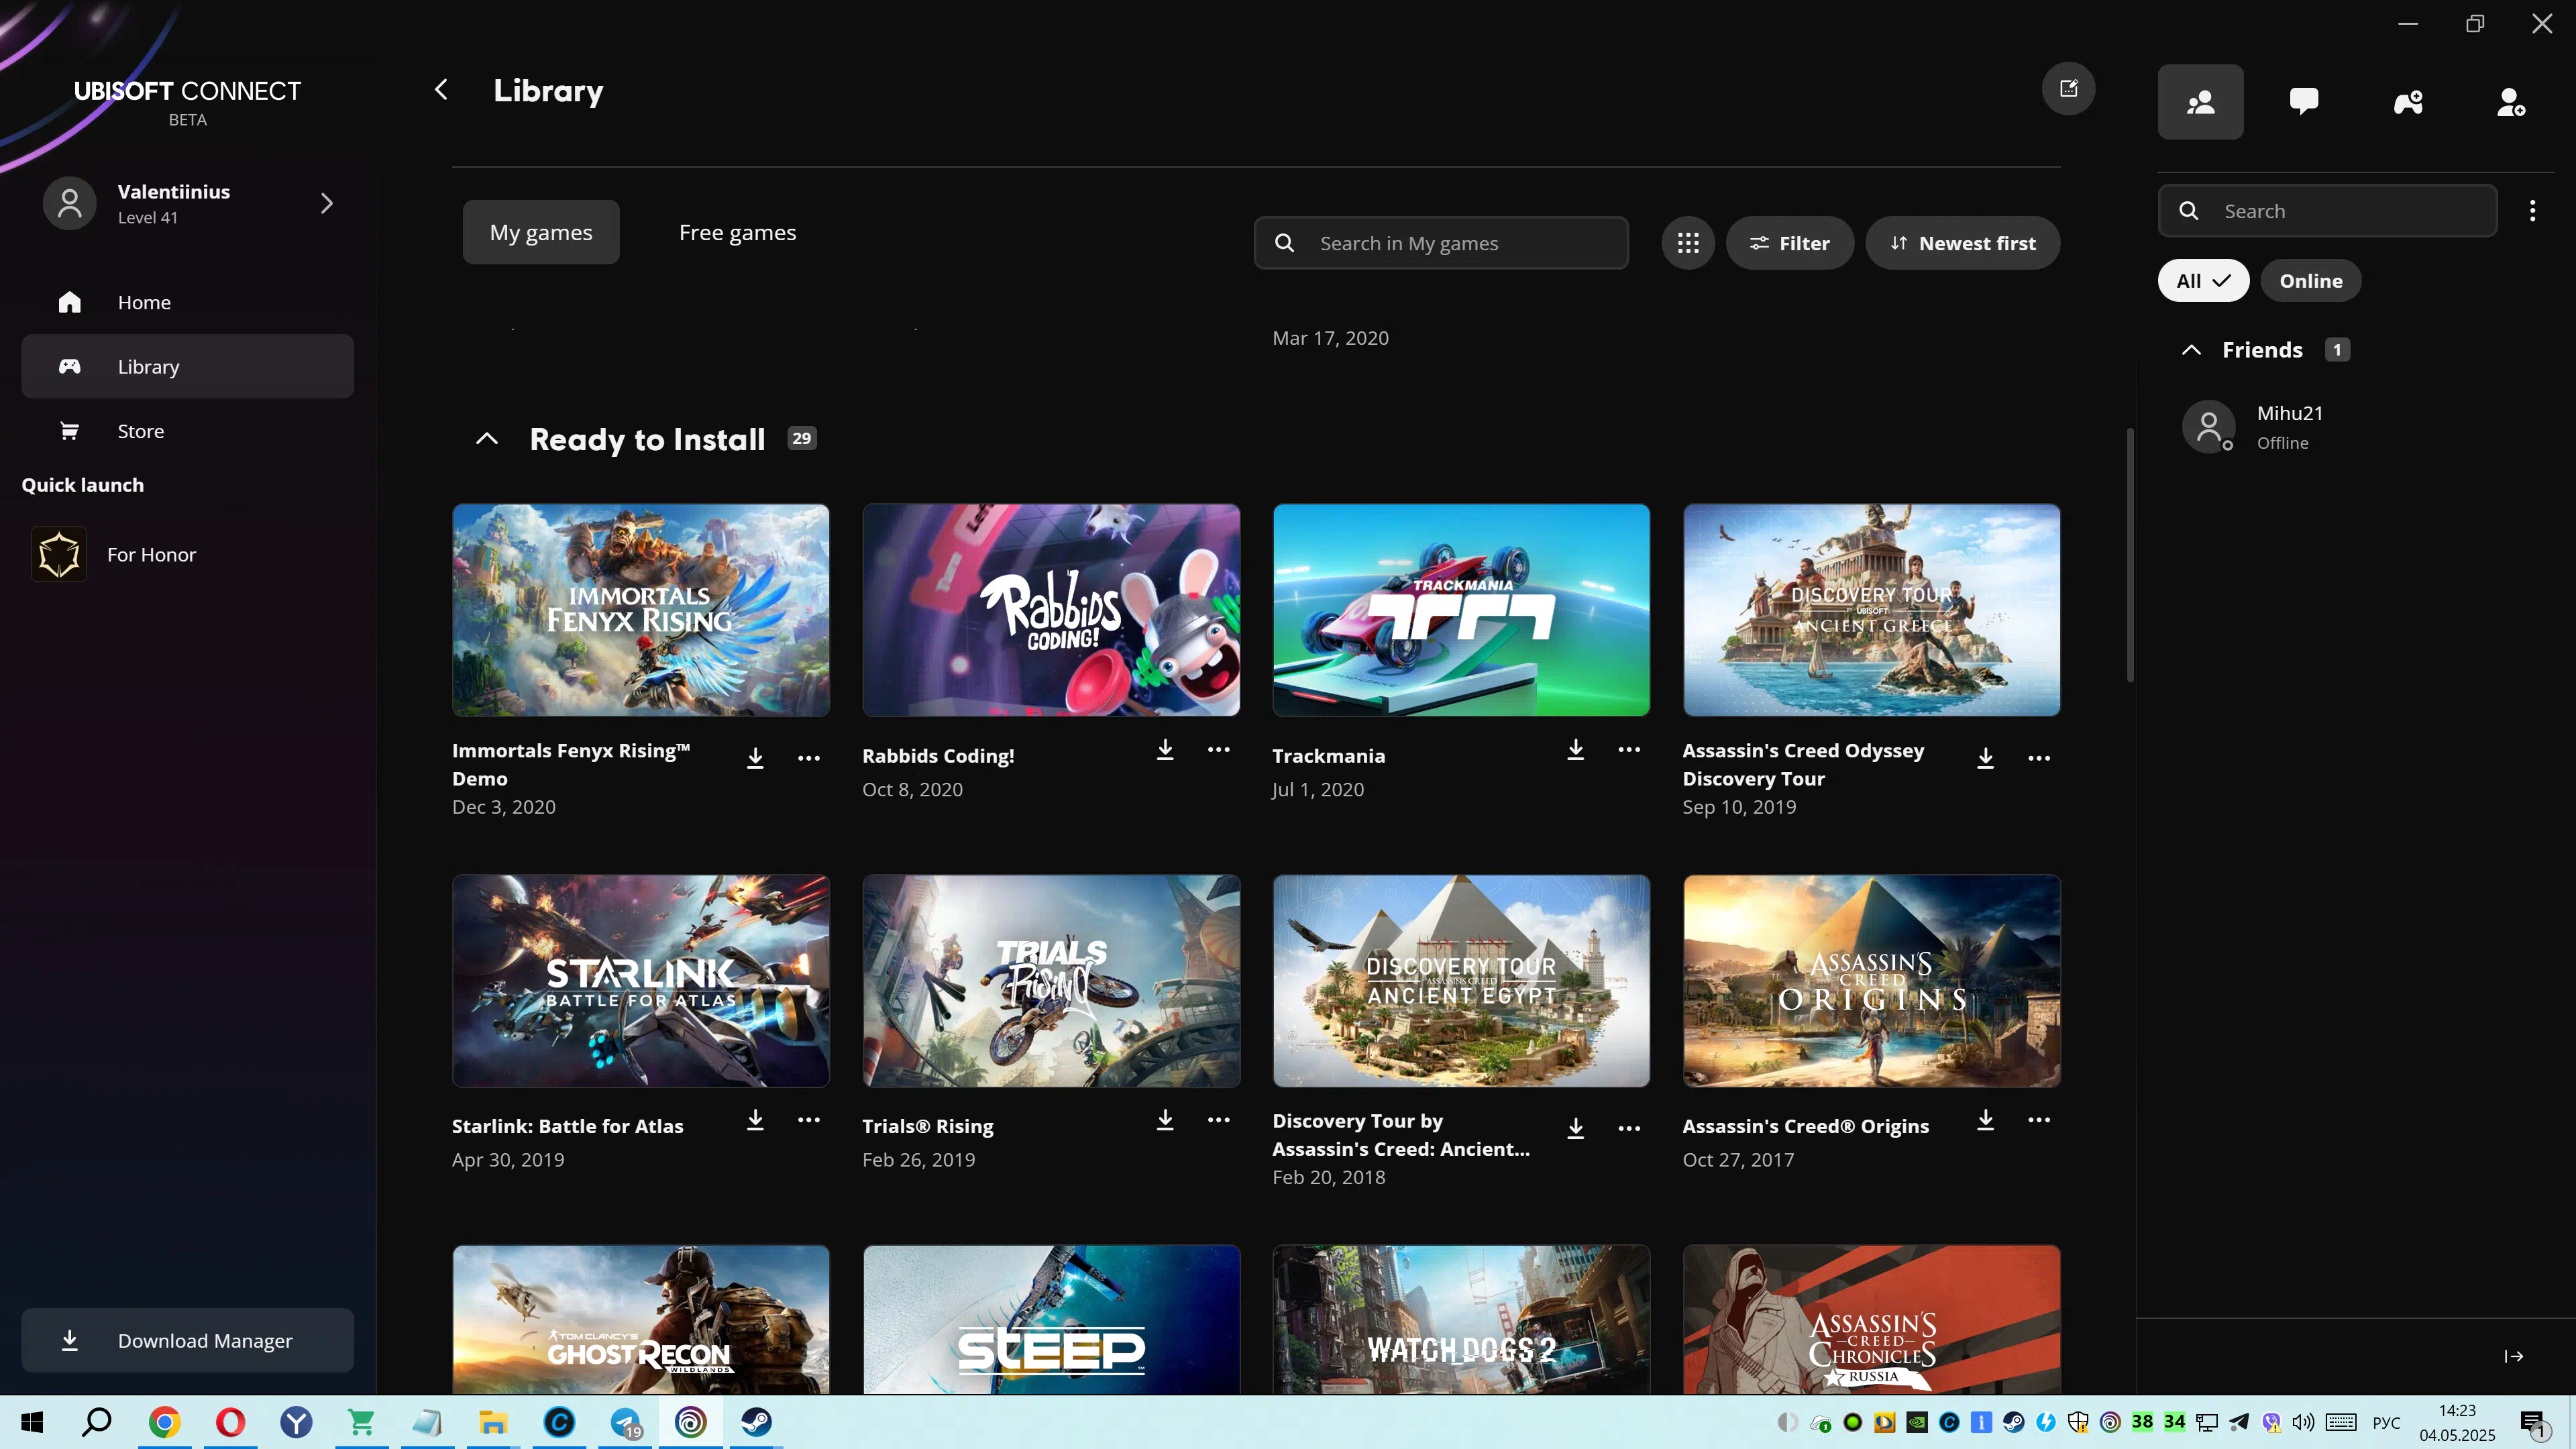This screenshot has width=2576, height=1449.
Task: Collapse the right social panel
Action: click(x=2514, y=1356)
